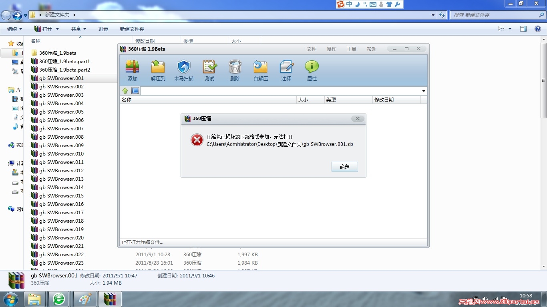Sort Explorer files by 名称 column

click(x=81, y=41)
